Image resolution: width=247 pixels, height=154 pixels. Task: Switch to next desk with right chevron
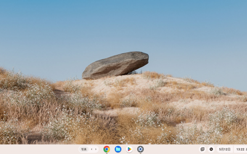click(x=96, y=149)
